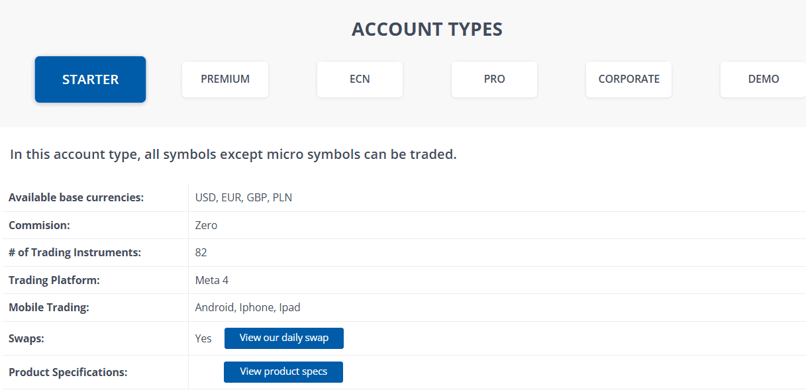Select the PRO account tab
Viewport: 806px width, 390px height.
(x=494, y=79)
